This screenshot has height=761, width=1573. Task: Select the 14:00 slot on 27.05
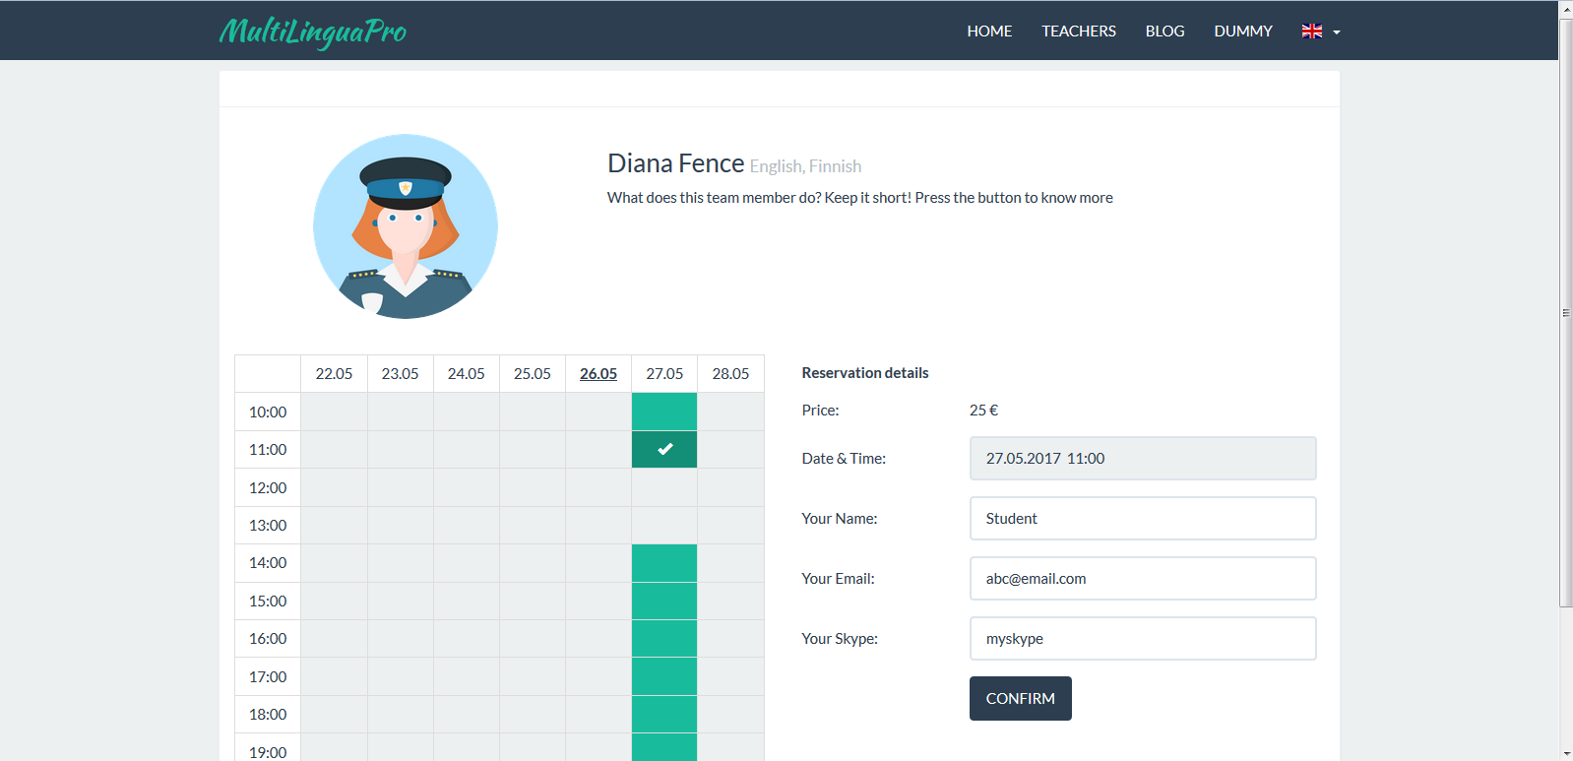pyautogui.click(x=664, y=563)
